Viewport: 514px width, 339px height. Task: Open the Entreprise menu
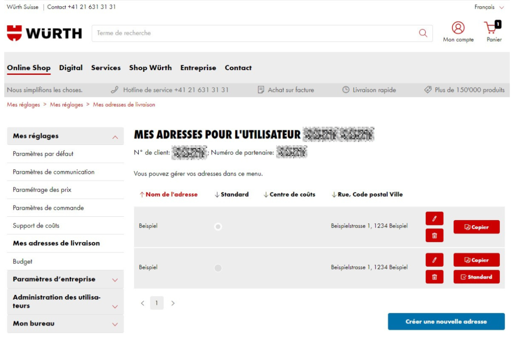pos(198,68)
